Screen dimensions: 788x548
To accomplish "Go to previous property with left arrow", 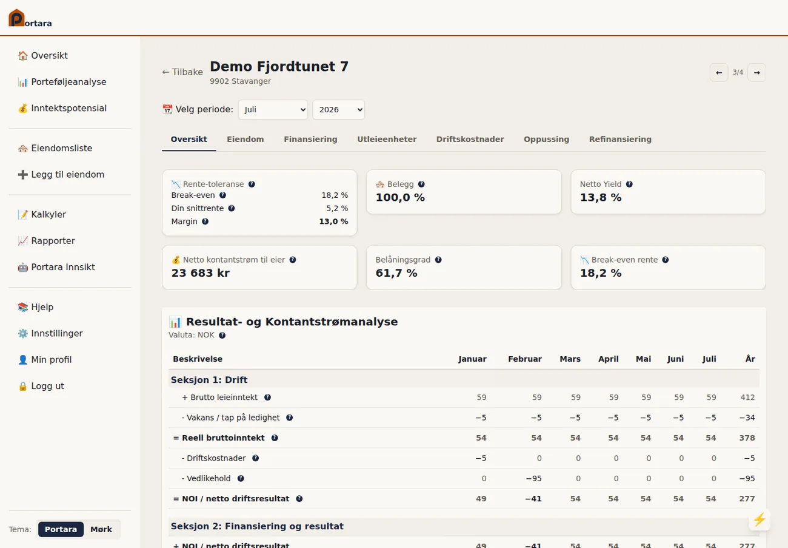I will pos(719,72).
